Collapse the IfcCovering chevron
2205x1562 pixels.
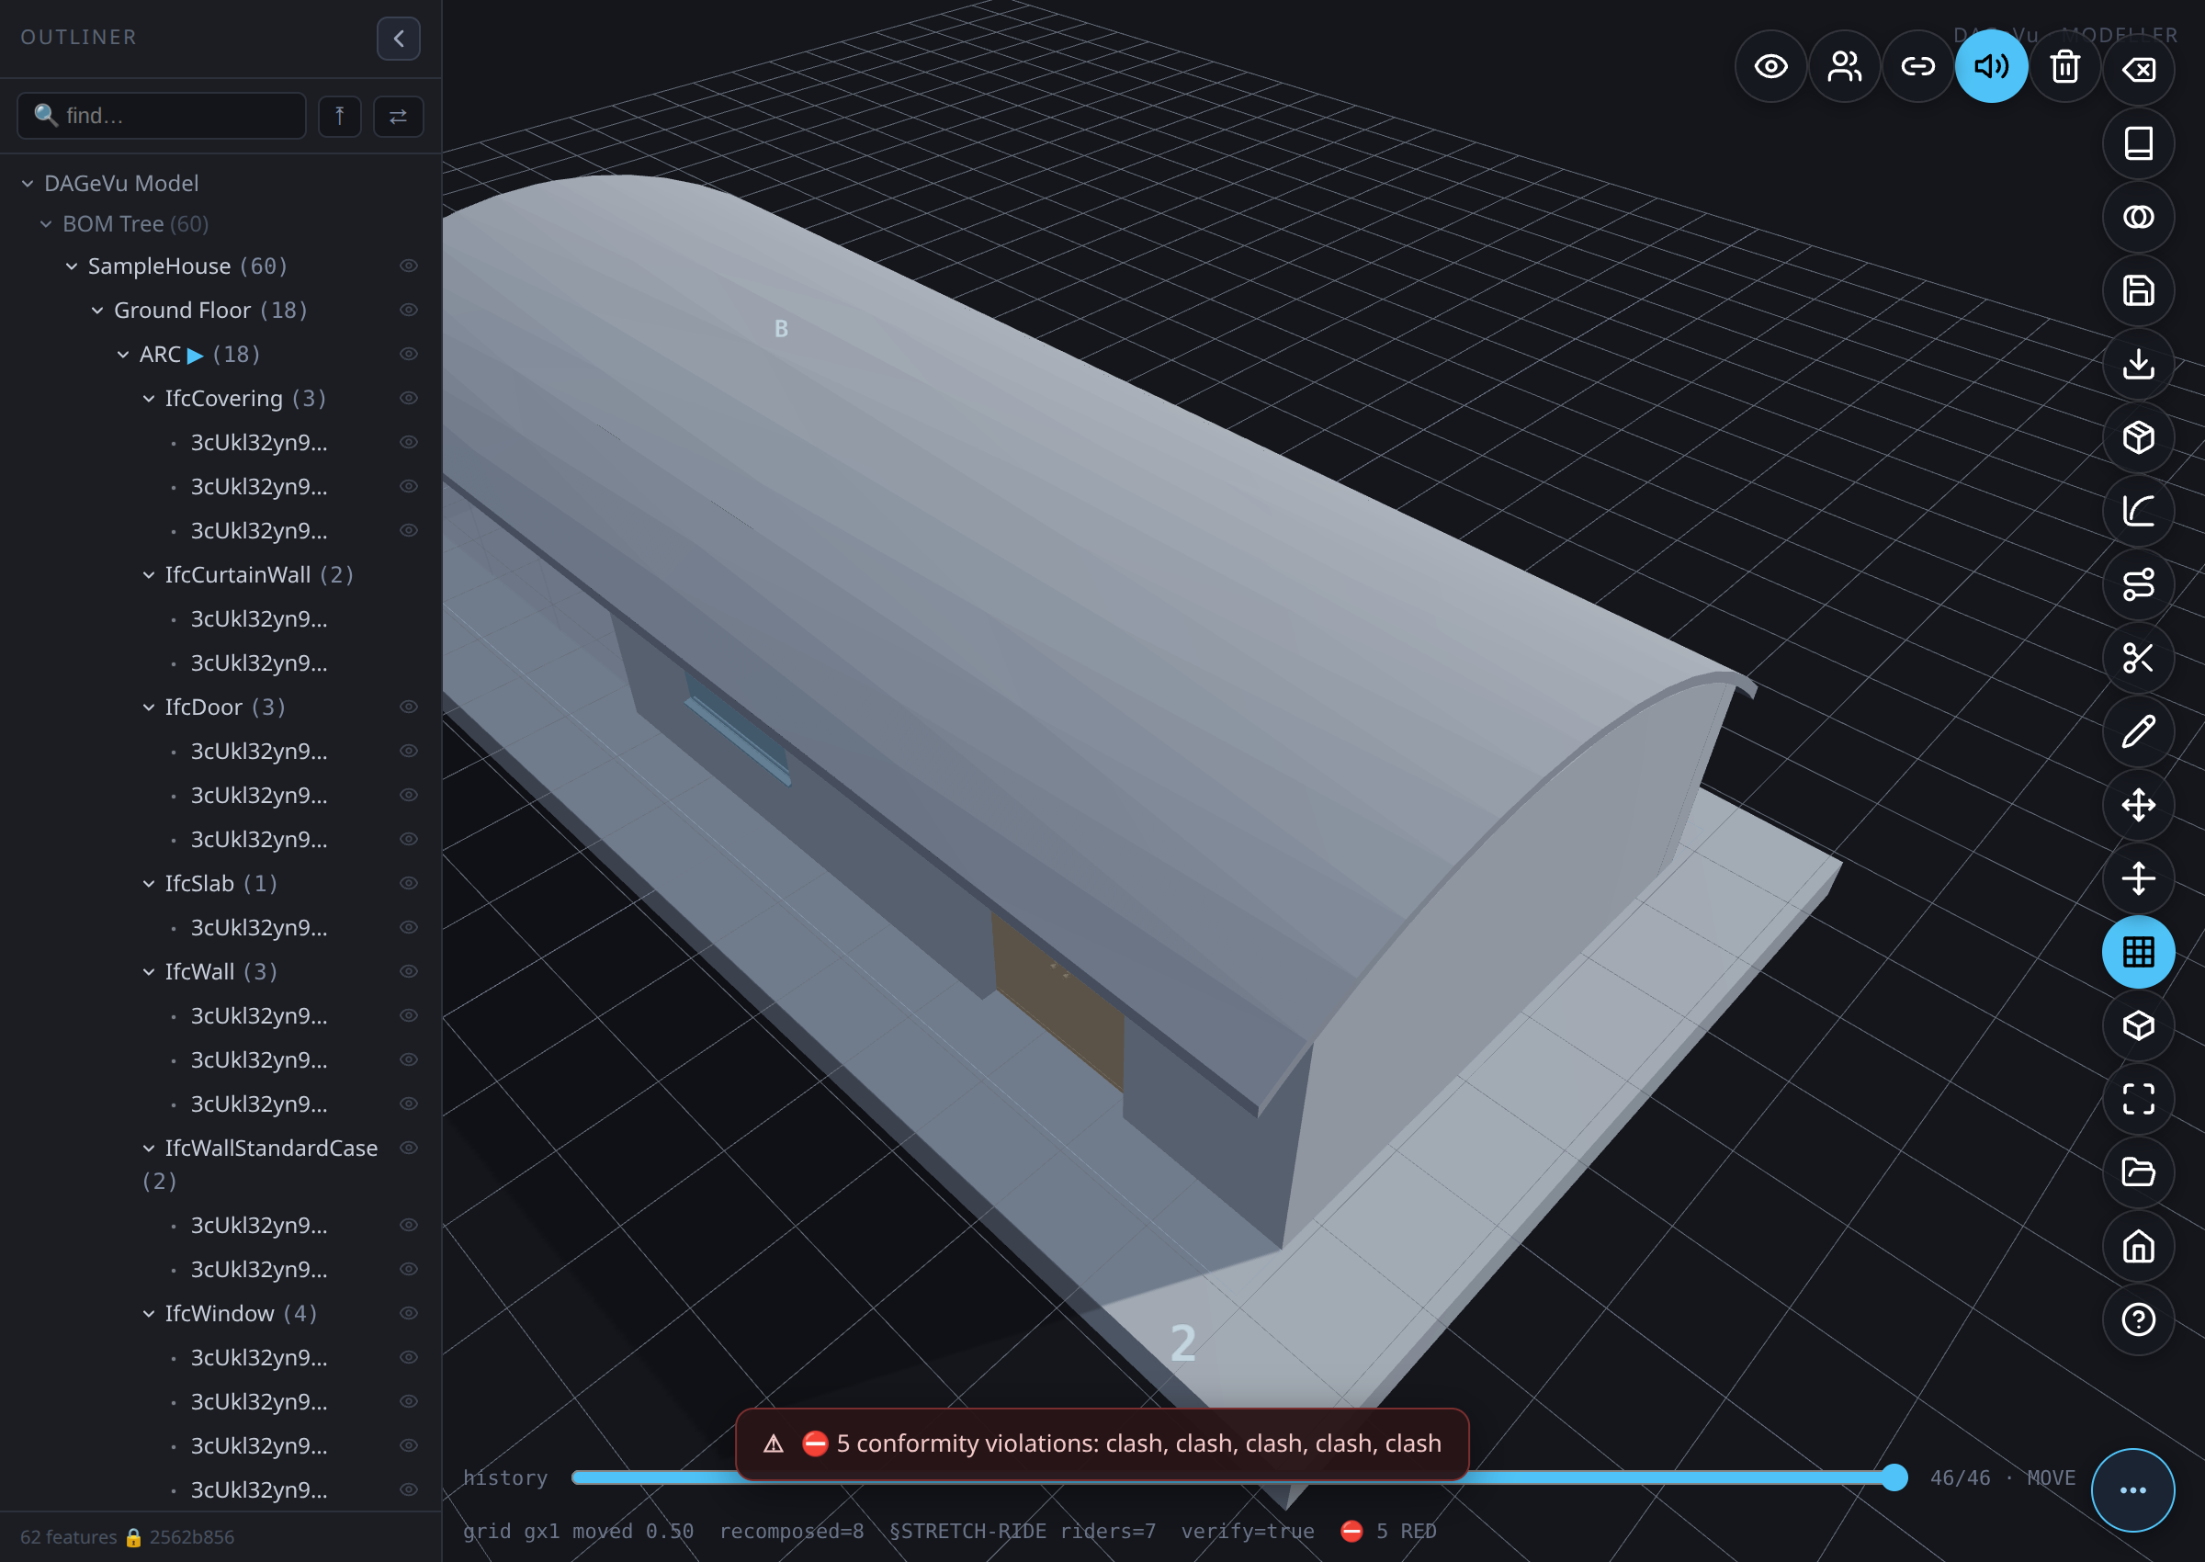[149, 399]
